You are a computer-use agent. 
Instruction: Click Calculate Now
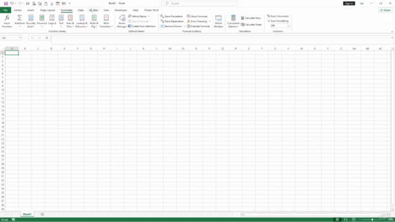tap(251, 18)
